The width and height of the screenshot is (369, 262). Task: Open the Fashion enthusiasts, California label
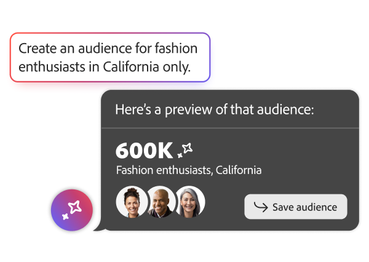tap(188, 170)
